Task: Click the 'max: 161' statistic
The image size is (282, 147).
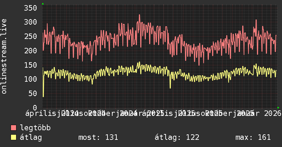Action: click(253, 137)
